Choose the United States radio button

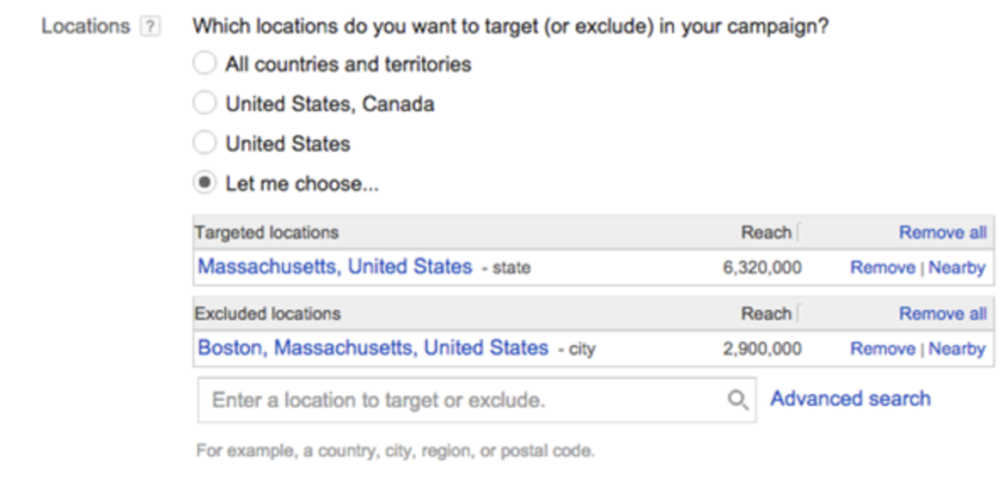pyautogui.click(x=204, y=143)
